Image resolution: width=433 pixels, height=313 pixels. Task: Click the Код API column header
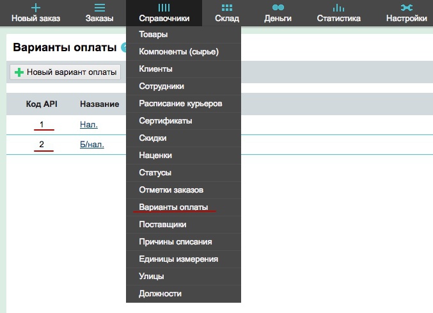click(x=42, y=104)
